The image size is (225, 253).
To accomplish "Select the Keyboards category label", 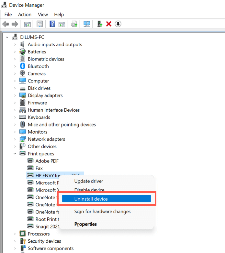I will pyautogui.click(x=39, y=117).
